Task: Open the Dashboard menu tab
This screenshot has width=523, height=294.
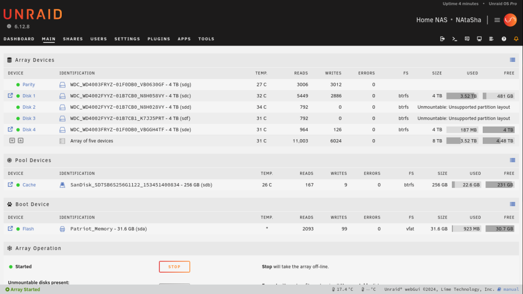Action: point(19,39)
